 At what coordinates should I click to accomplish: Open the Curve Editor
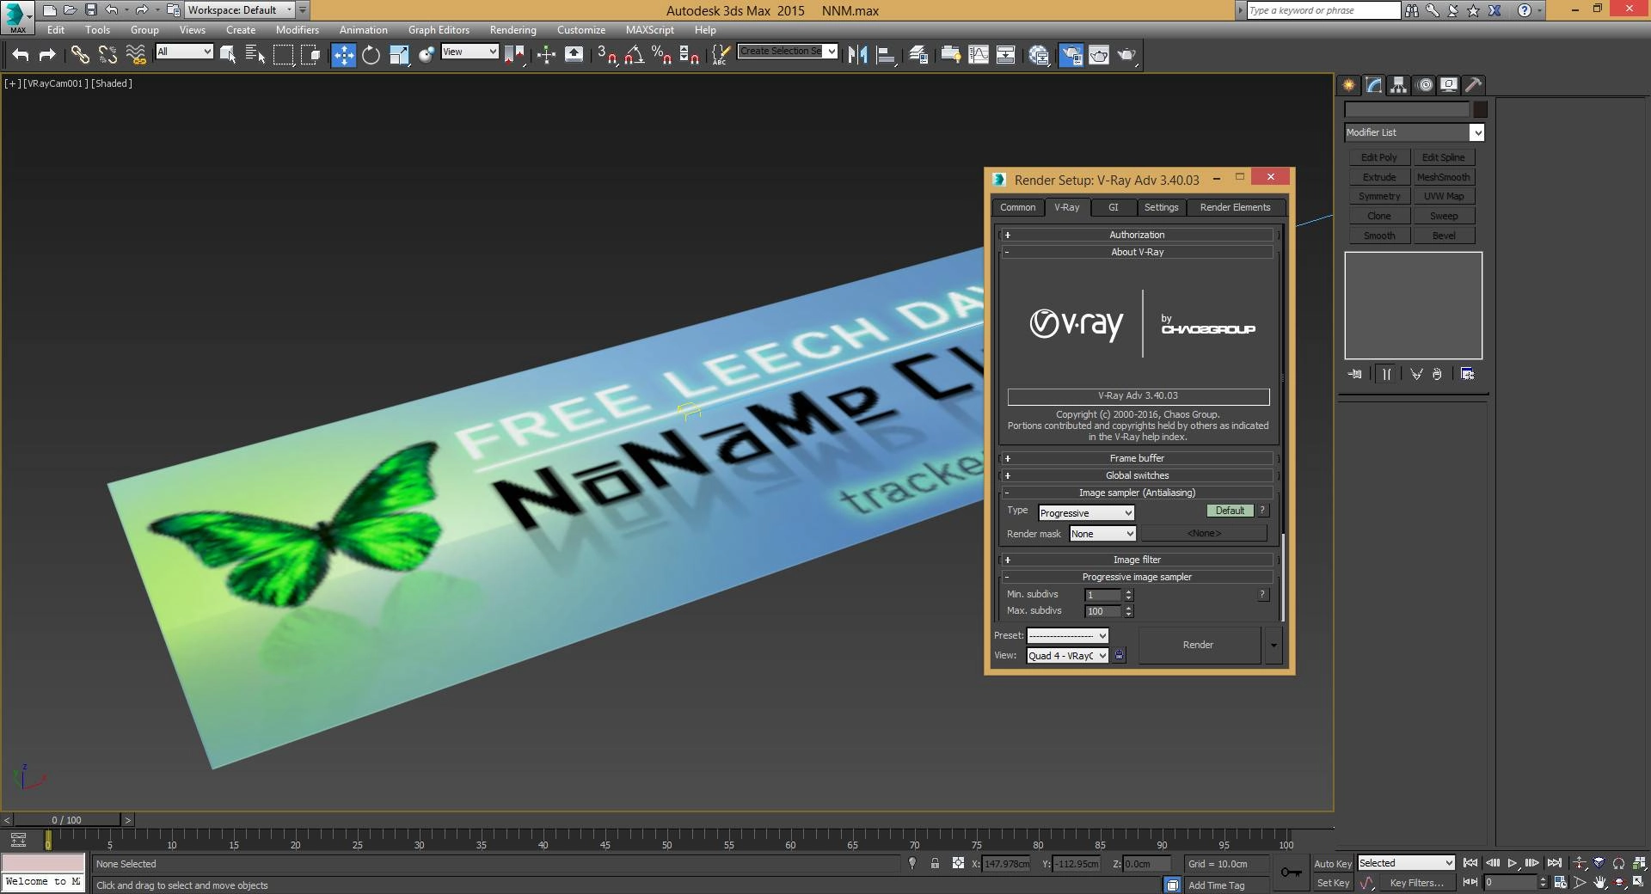point(979,55)
